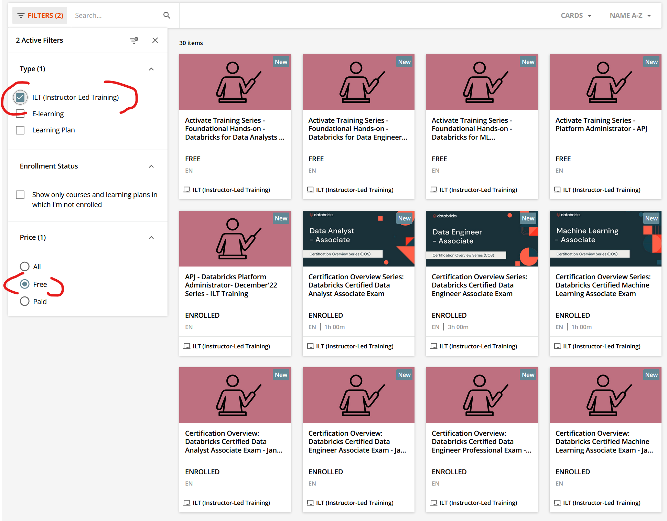The height and width of the screenshot is (521, 667).
Task: Collapse the Price filter section
Action: (151, 238)
